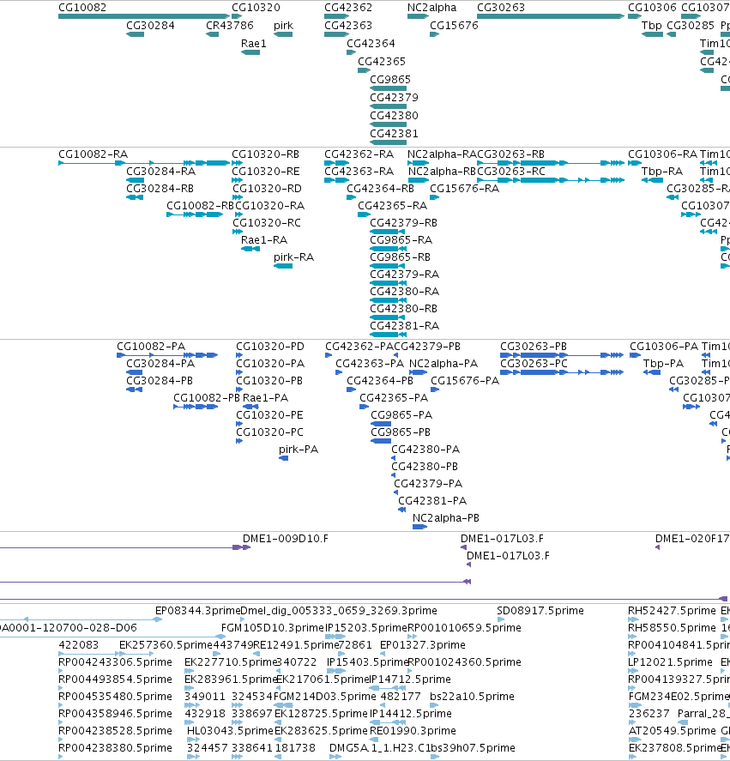Image resolution: width=730 pixels, height=761 pixels.
Task: Select the RP004243306.5prime EST label
Action: coord(115,662)
